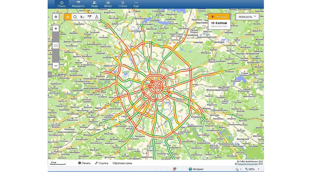Click Обратная связь feedback link
This screenshot has width=312, height=172.
click(x=122, y=163)
